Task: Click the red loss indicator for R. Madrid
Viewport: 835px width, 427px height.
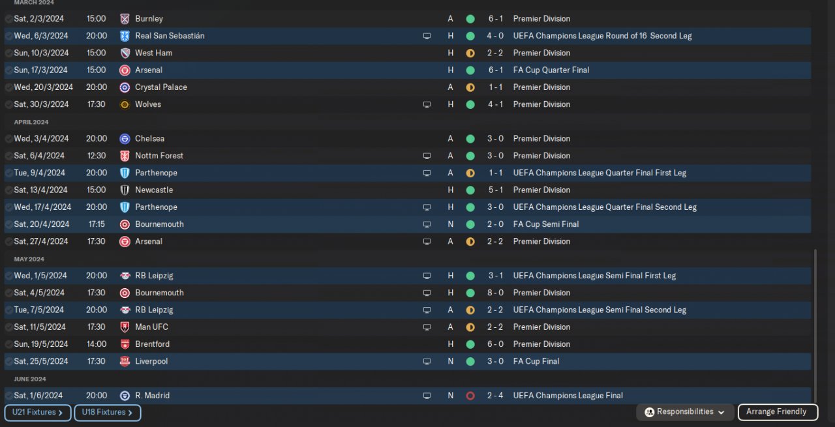Action: [x=470, y=396]
